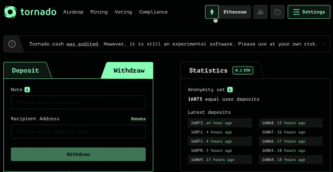Image resolution: width=333 pixels, height=172 pixels.
Task: Click the warning exclamation icon in banner
Action: click(12, 44)
